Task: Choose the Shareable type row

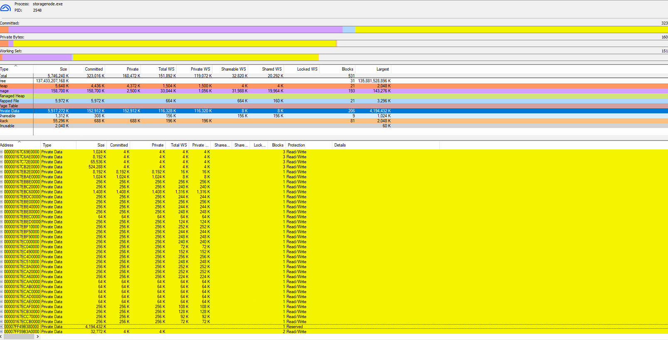Action: click(x=17, y=116)
